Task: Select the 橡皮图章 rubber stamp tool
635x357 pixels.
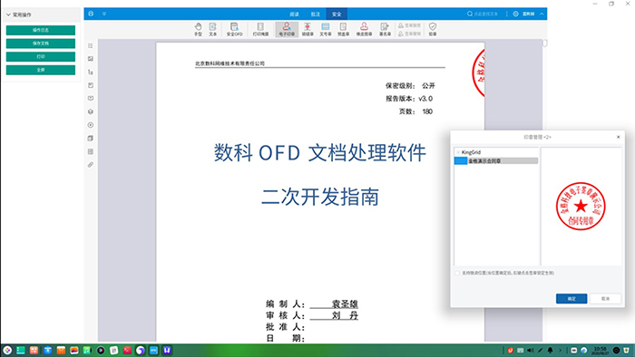Action: point(364,30)
